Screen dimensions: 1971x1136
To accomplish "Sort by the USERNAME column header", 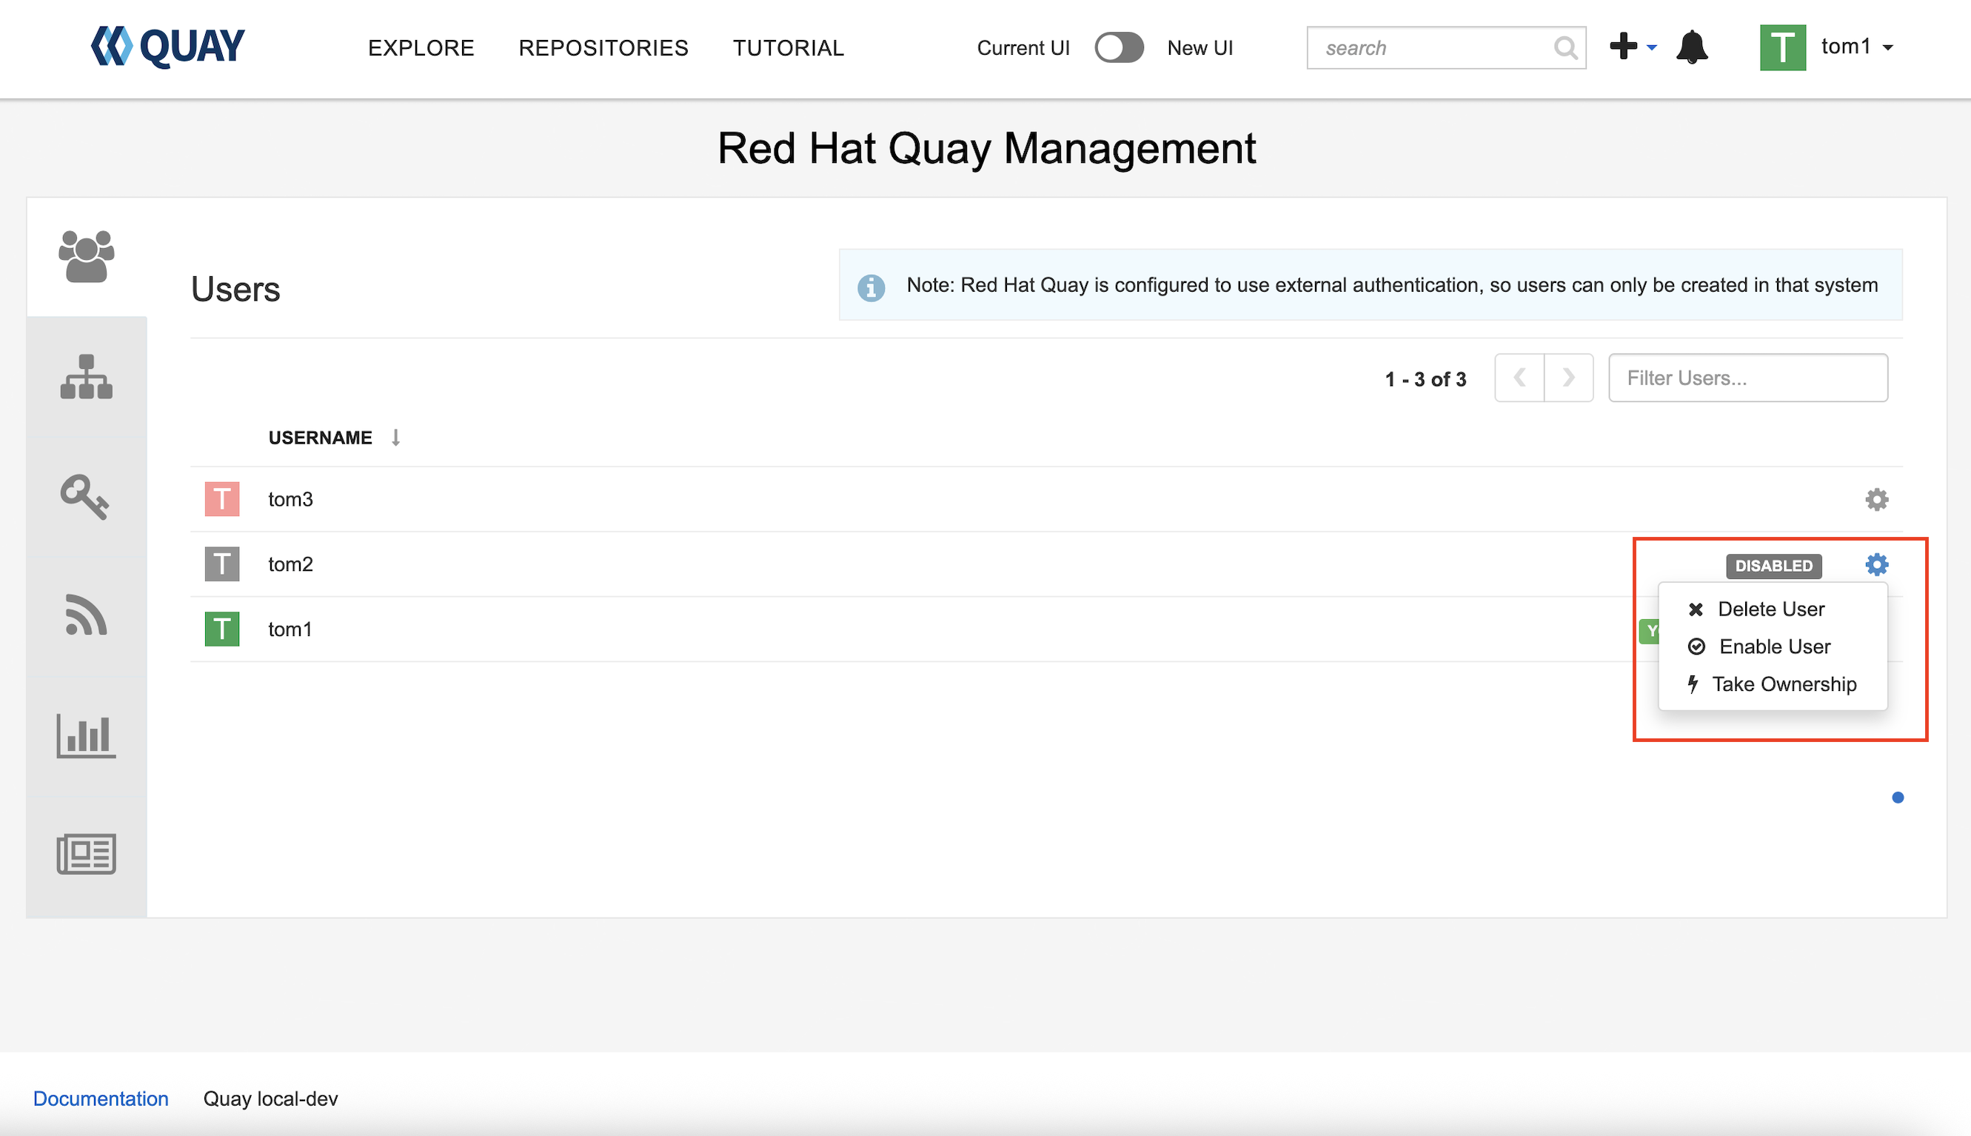I will [x=320, y=438].
